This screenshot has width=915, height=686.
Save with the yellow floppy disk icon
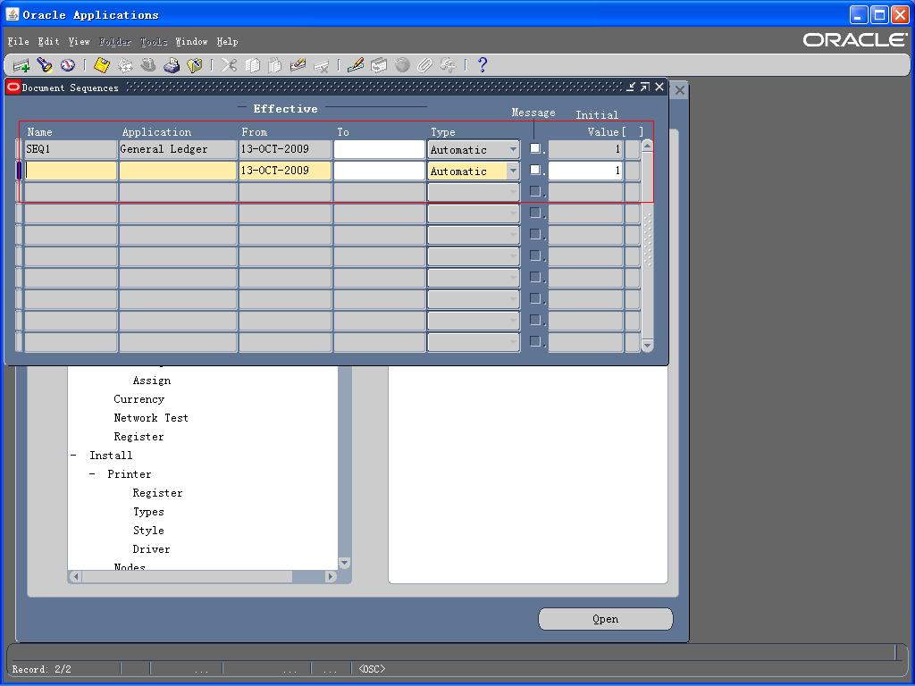pos(102,65)
